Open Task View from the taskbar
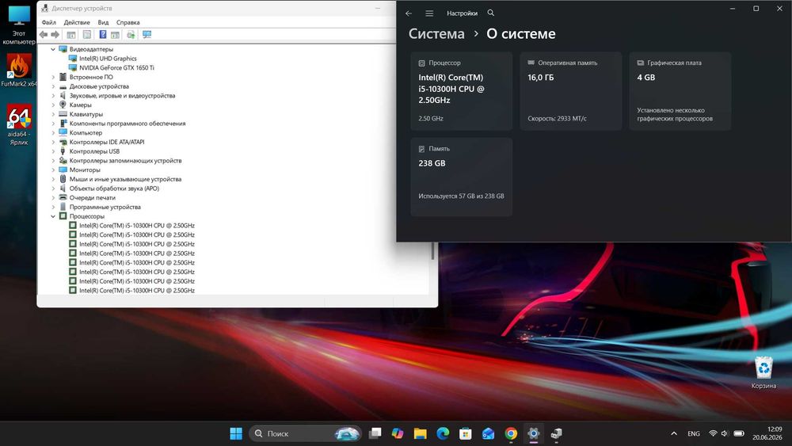 click(x=375, y=433)
